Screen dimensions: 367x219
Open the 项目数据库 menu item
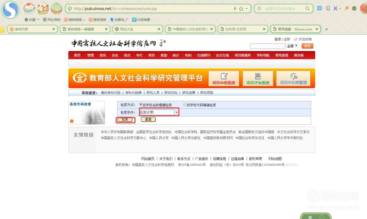[243, 55]
